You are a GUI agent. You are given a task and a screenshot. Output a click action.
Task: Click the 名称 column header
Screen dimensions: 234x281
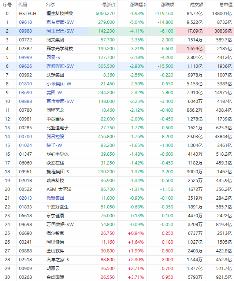pos(50,5)
